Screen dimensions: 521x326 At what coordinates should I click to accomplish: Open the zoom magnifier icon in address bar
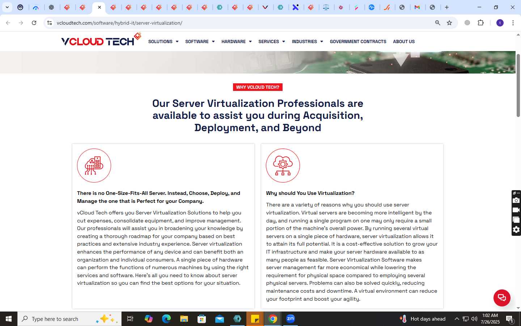pyautogui.click(x=438, y=23)
